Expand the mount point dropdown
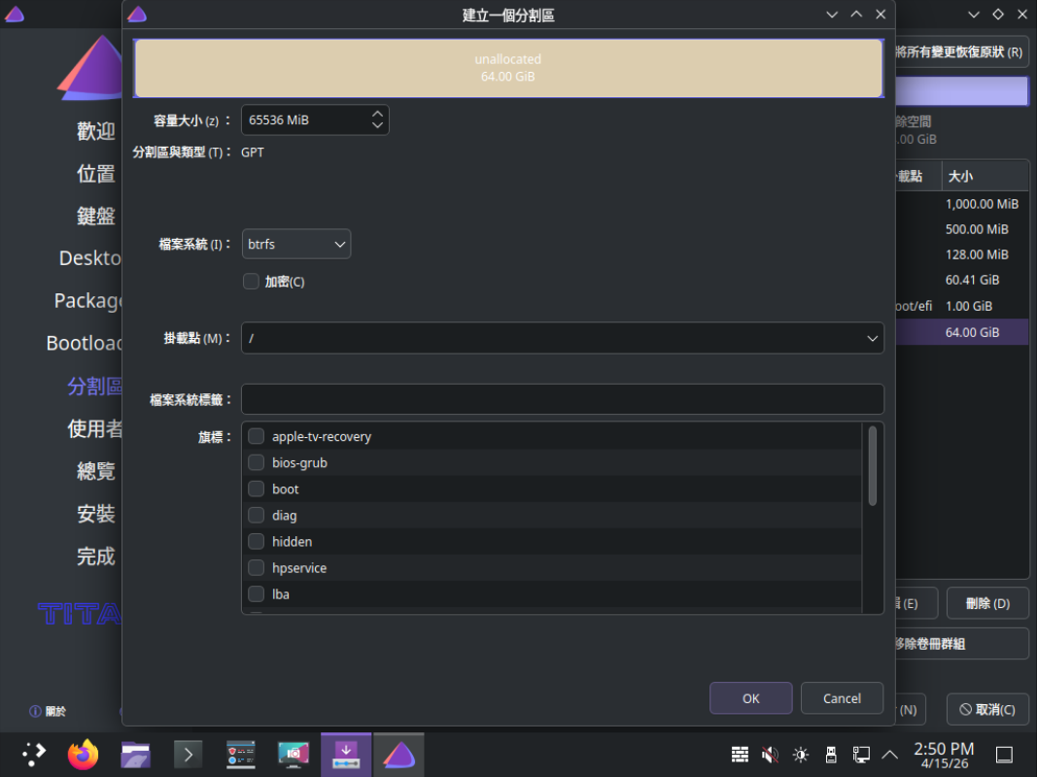 tap(871, 338)
